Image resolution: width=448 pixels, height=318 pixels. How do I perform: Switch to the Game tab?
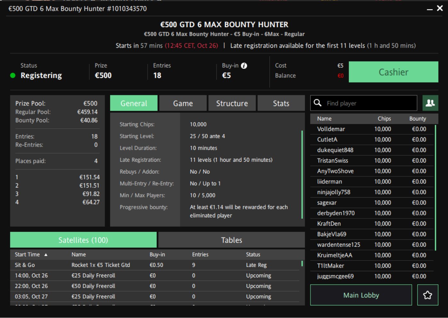click(x=183, y=103)
